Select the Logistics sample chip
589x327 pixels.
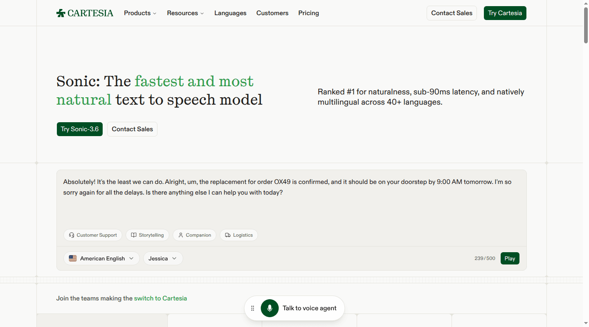pyautogui.click(x=239, y=235)
